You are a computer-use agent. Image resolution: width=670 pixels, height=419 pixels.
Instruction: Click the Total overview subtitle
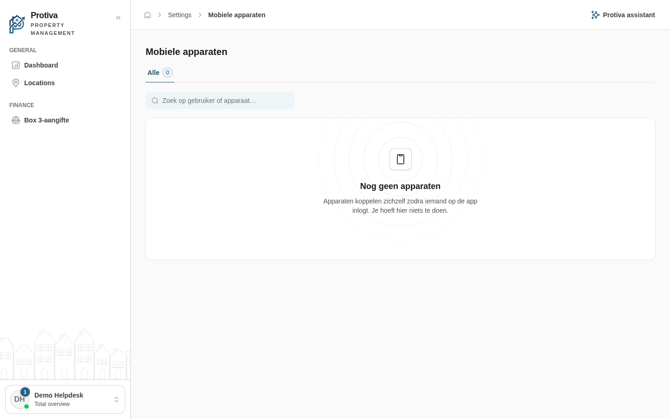pos(52,404)
